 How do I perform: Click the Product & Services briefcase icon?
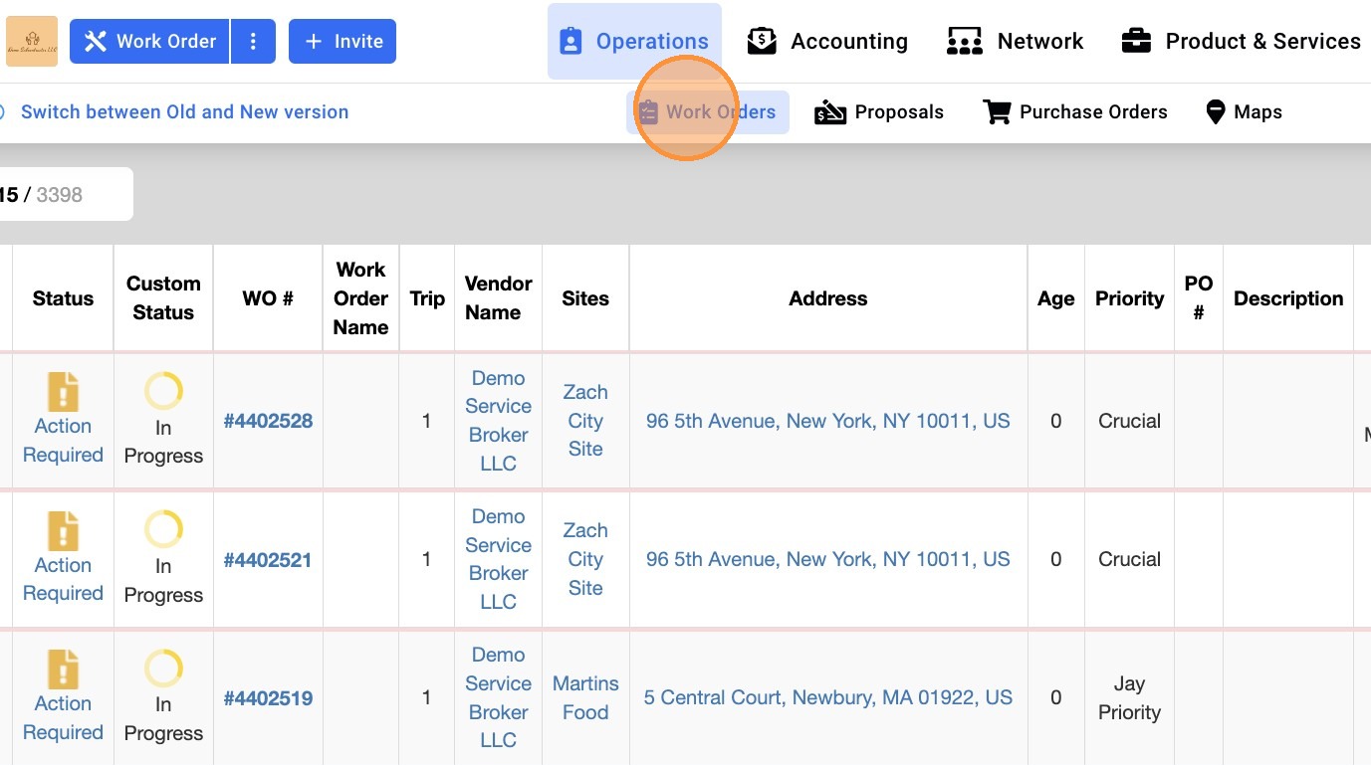[1136, 42]
